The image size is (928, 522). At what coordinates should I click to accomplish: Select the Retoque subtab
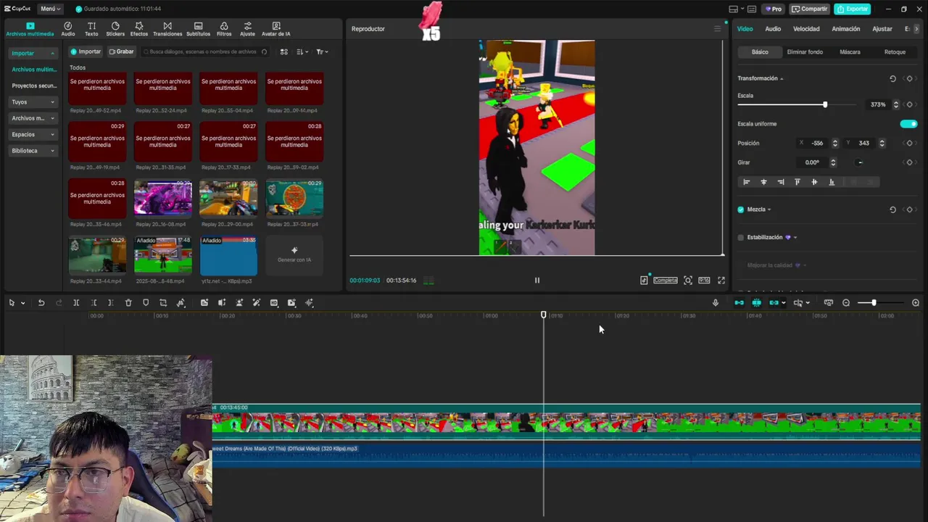point(895,52)
